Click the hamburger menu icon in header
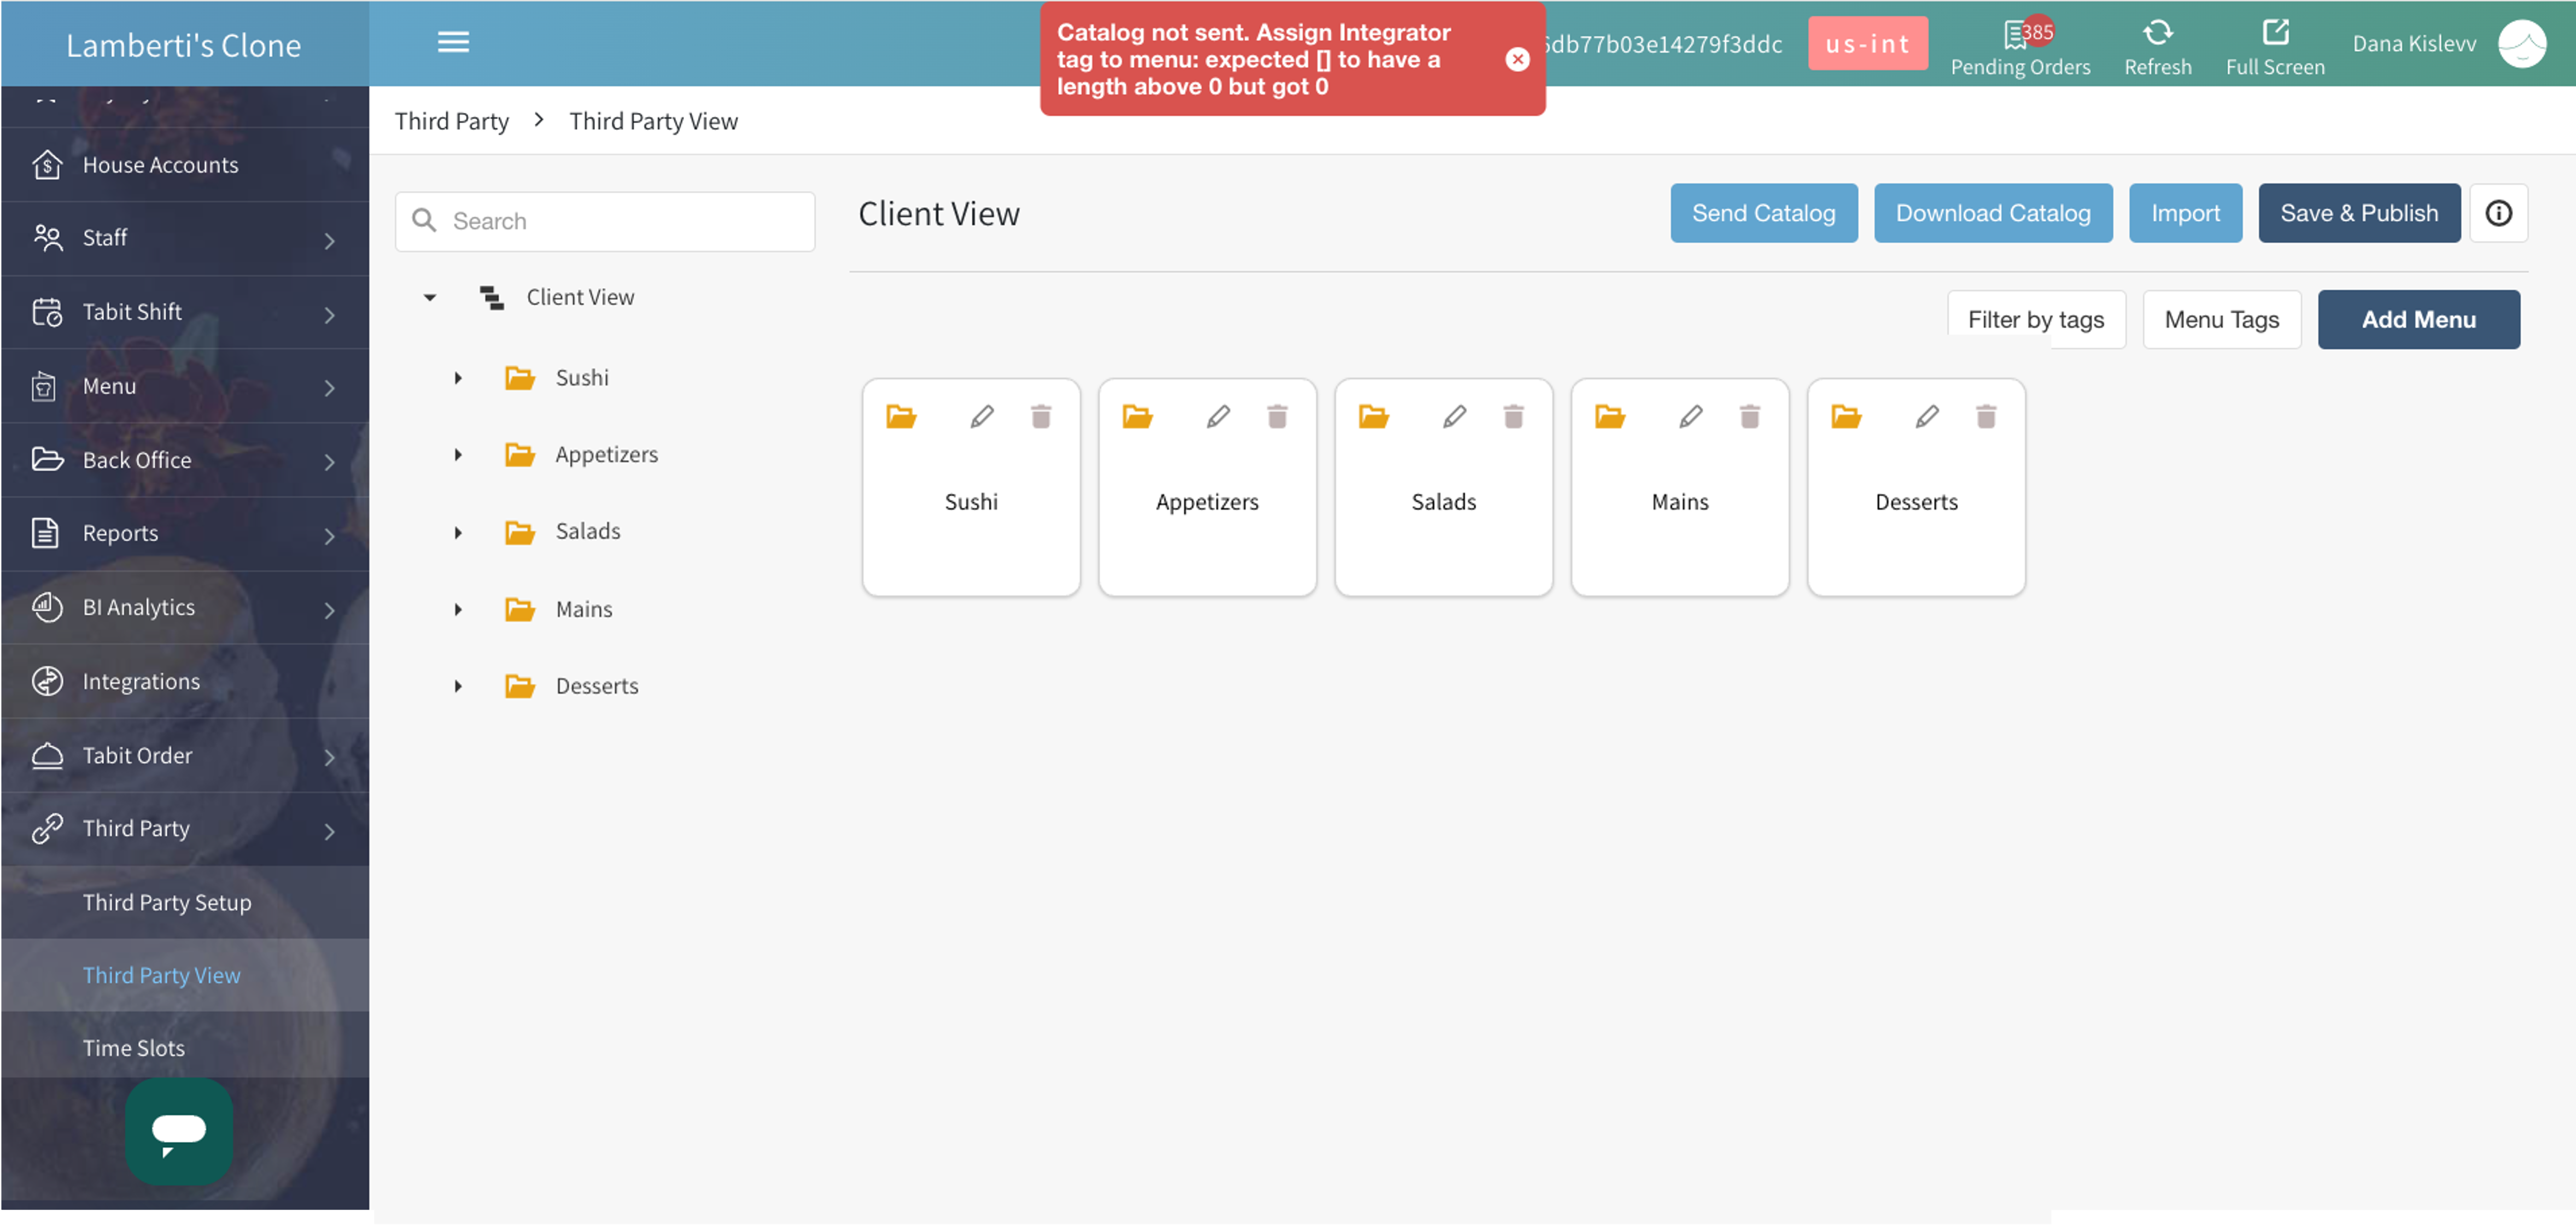Viewport: 2576px width, 1225px height. (x=453, y=42)
